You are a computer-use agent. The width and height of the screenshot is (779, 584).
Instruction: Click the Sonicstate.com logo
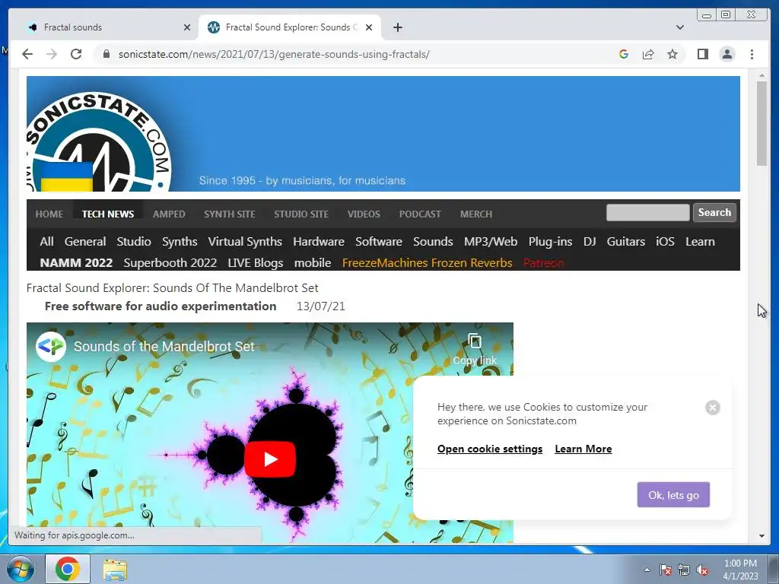click(98, 141)
